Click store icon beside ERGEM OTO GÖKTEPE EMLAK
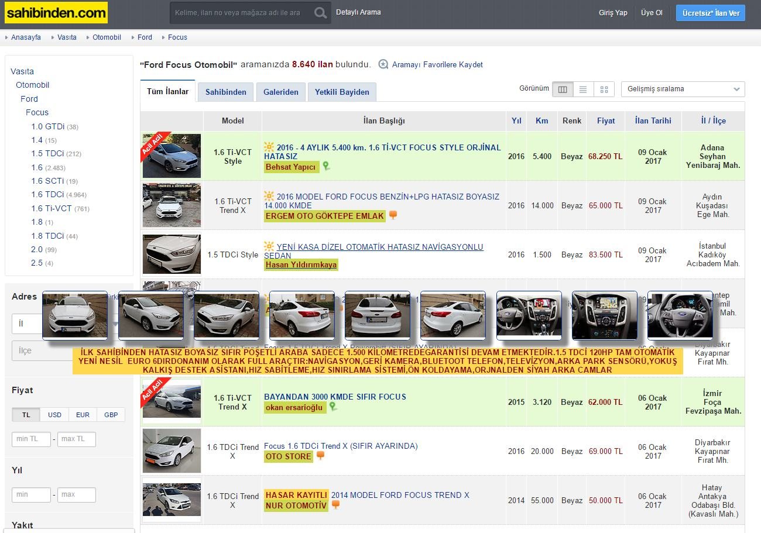 [x=393, y=215]
